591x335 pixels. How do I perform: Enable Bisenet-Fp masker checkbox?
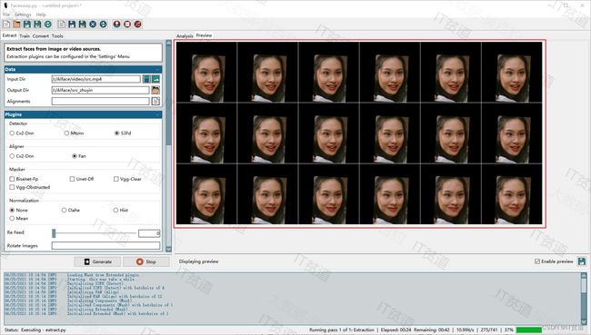pyautogui.click(x=12, y=179)
